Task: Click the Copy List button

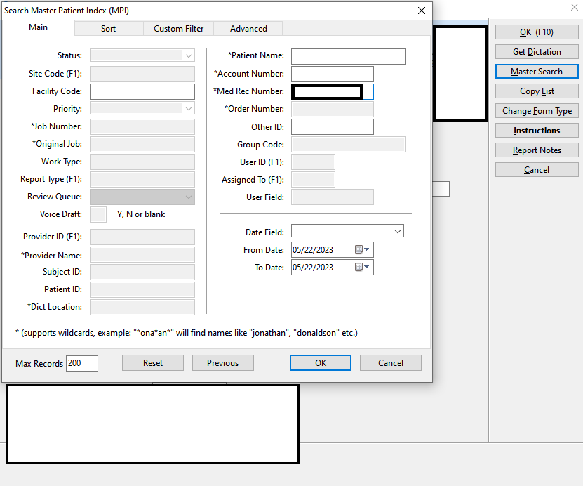Action: [537, 91]
